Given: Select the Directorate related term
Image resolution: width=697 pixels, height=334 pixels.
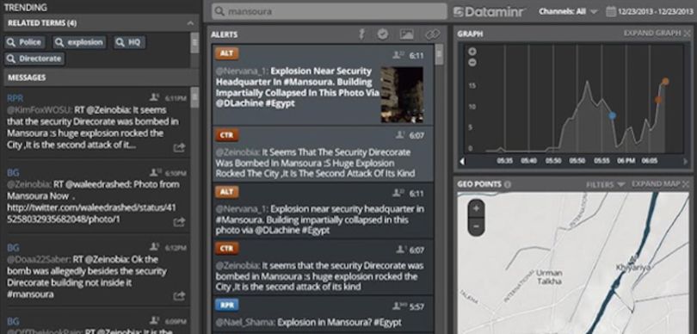Looking at the screenshot, I should [34, 59].
